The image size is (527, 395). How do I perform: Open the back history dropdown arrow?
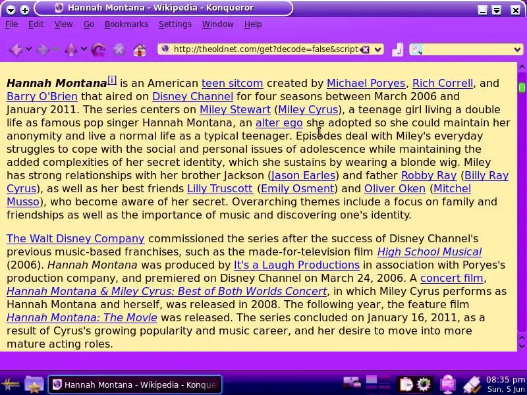(28, 49)
